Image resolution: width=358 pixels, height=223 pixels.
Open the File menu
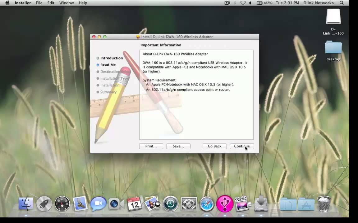[x=39, y=3]
